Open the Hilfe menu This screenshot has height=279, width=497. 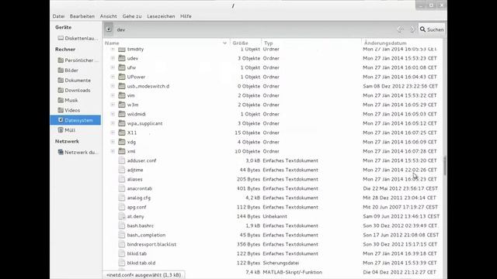(x=186, y=16)
